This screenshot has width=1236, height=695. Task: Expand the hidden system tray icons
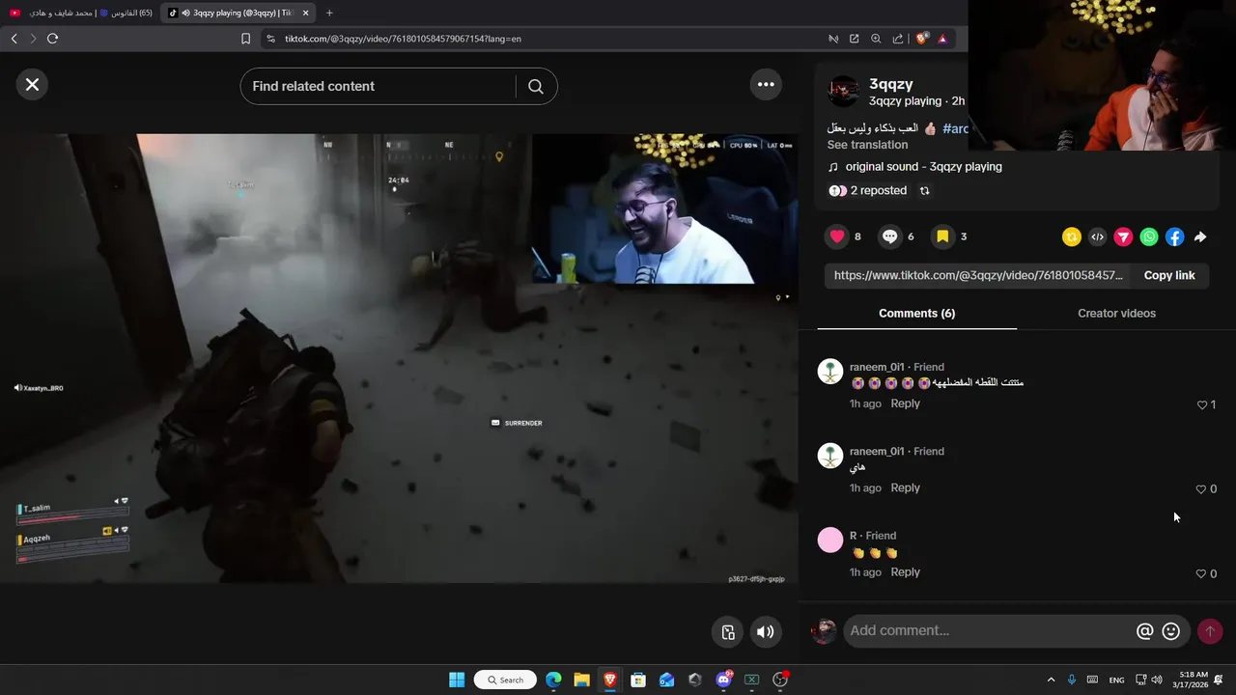[x=1051, y=680]
